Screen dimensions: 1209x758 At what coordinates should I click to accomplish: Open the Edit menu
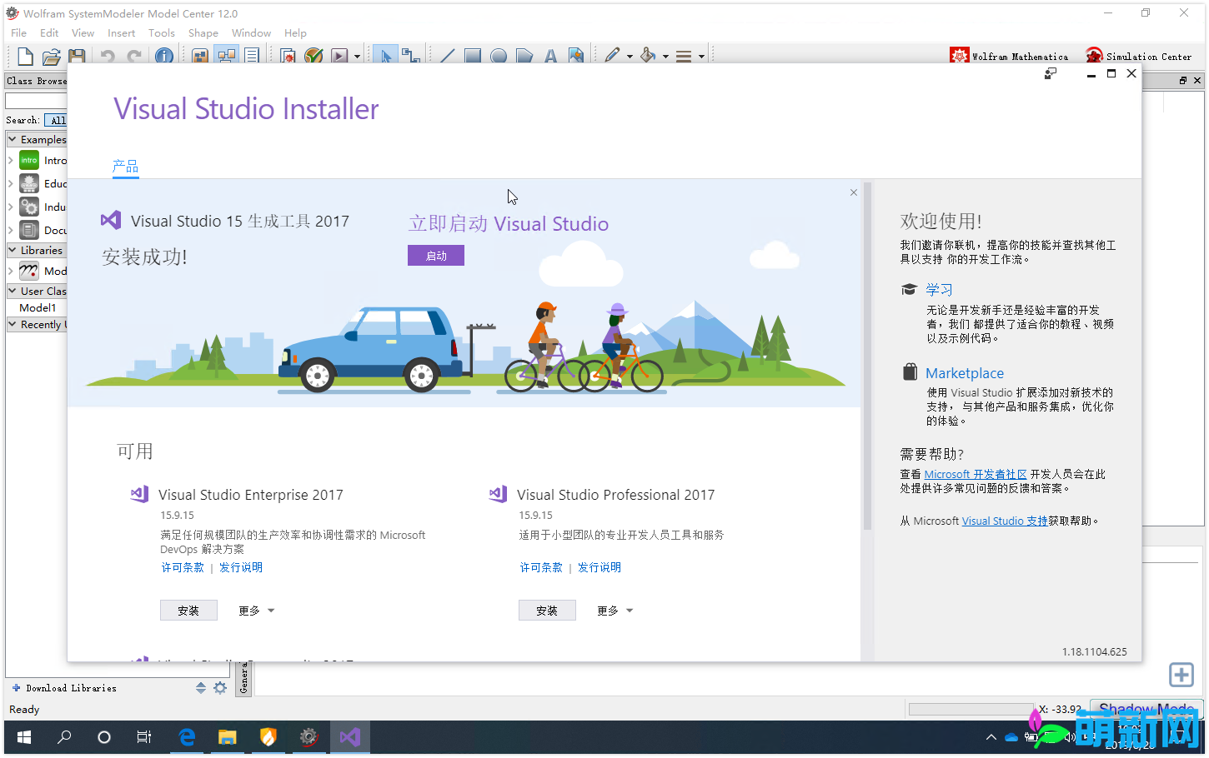pos(49,32)
